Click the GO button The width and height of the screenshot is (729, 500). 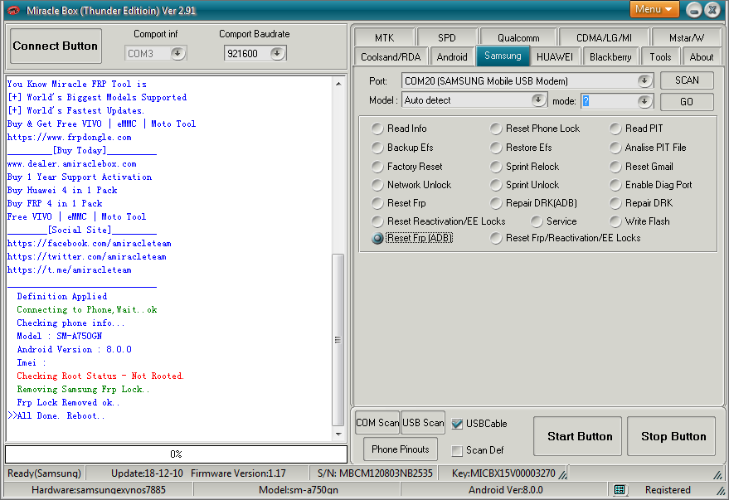687,102
